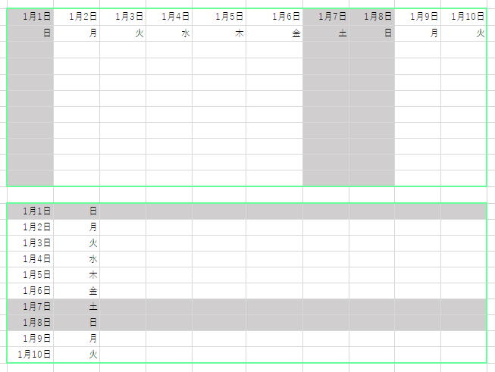Image resolution: width=495 pixels, height=372 pixels.
Task: Select the 土 cell beside 1月7日 in bottom table
Action: click(x=77, y=307)
